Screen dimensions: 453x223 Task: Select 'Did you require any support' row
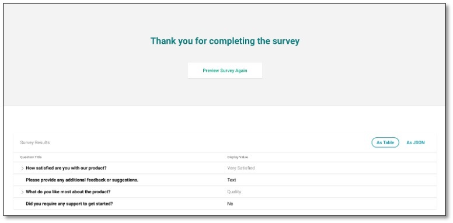[225, 204]
